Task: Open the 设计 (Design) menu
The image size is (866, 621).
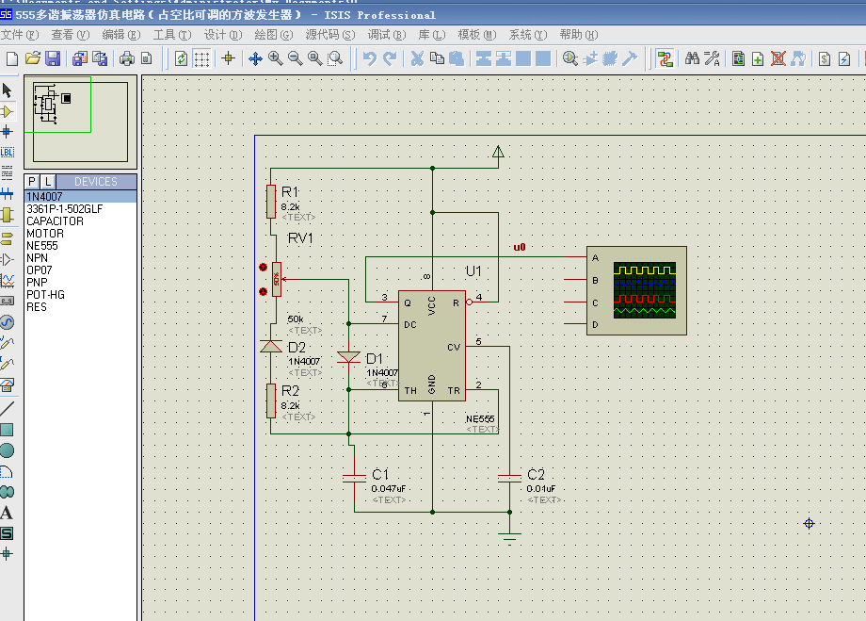Action: click(x=222, y=35)
